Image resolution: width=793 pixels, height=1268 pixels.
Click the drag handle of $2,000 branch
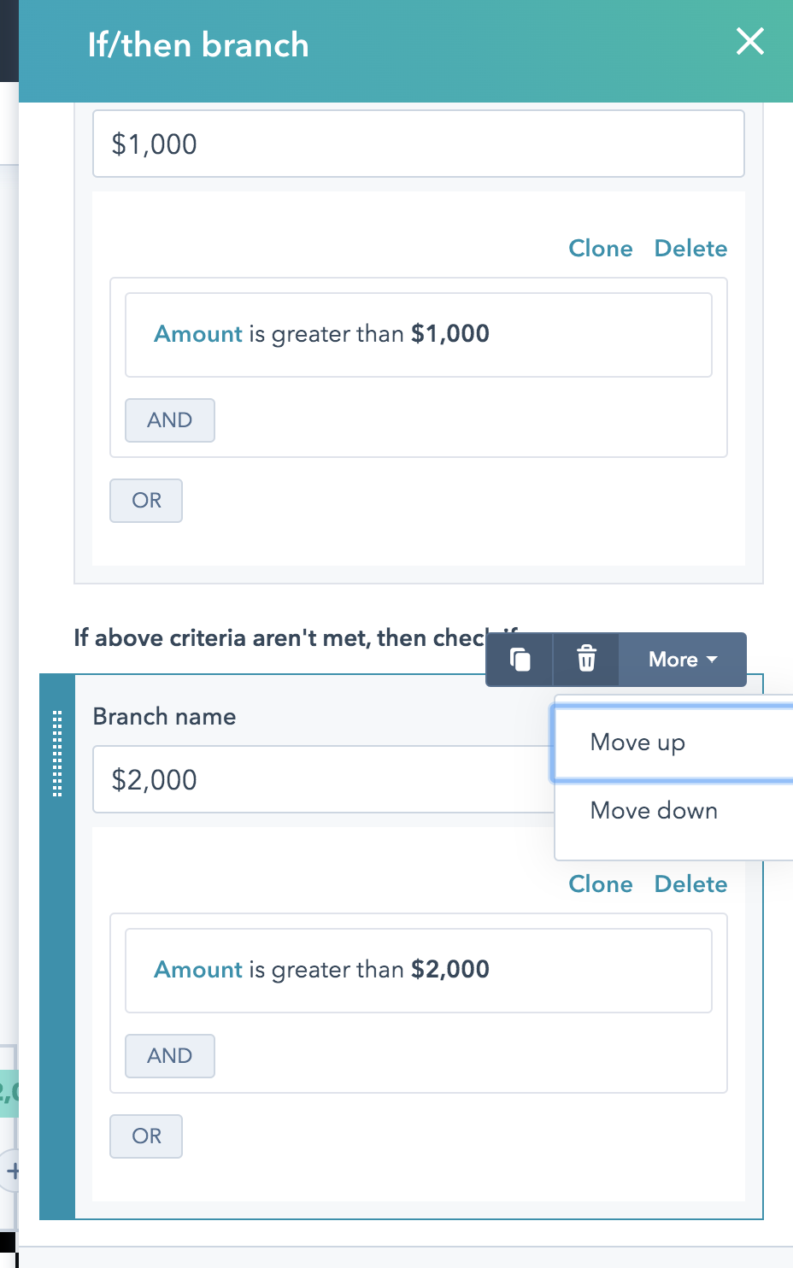pos(57,754)
